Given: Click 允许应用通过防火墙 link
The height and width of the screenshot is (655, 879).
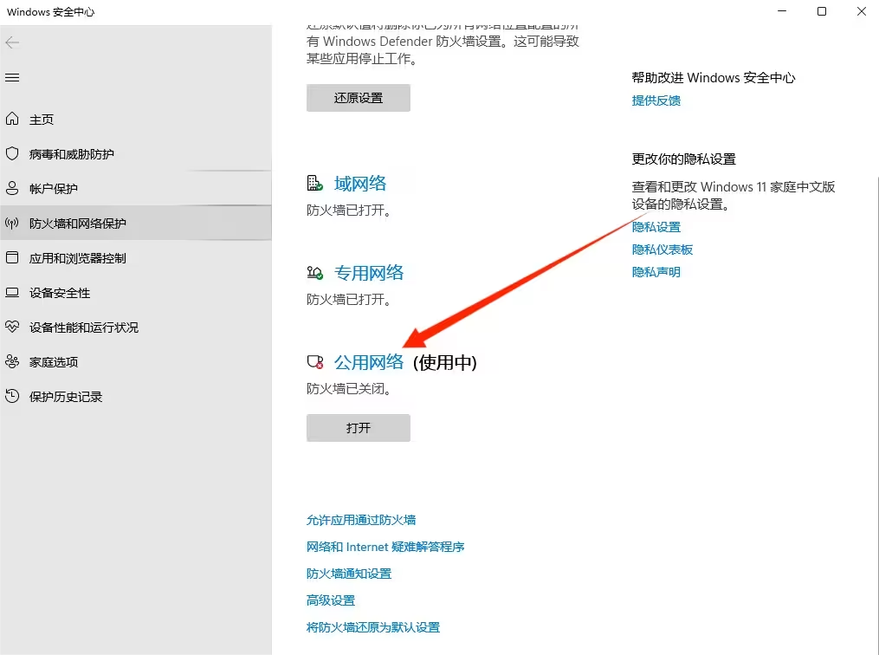Looking at the screenshot, I should (x=361, y=520).
